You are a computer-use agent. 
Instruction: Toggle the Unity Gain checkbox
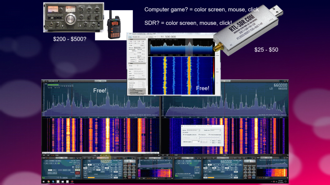coord(130,78)
